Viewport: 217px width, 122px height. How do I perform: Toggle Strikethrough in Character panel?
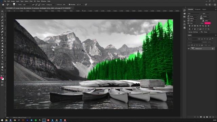(209, 26)
